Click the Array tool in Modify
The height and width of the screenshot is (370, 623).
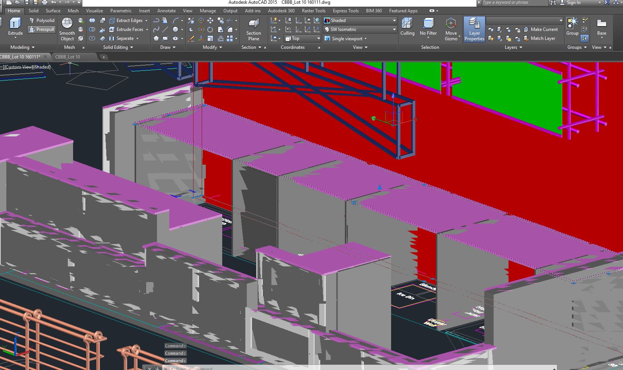pos(230,38)
